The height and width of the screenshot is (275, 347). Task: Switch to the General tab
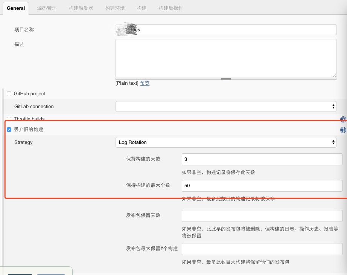(x=16, y=8)
